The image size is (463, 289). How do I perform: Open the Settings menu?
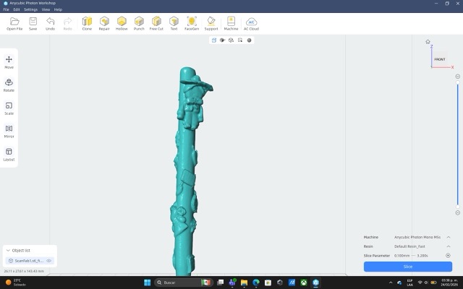(30, 9)
